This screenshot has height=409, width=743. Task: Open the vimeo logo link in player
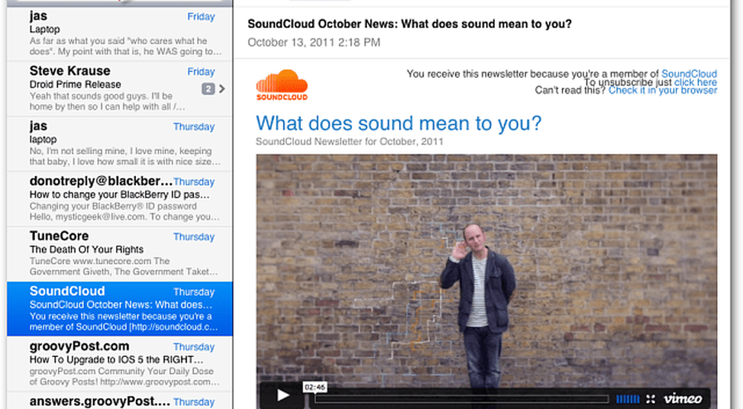682,399
